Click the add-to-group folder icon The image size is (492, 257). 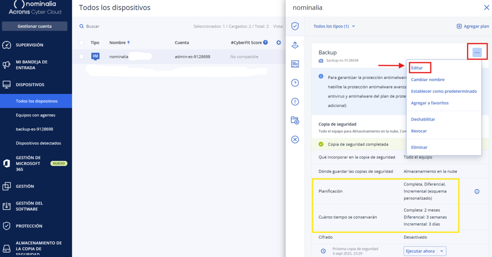295,121
